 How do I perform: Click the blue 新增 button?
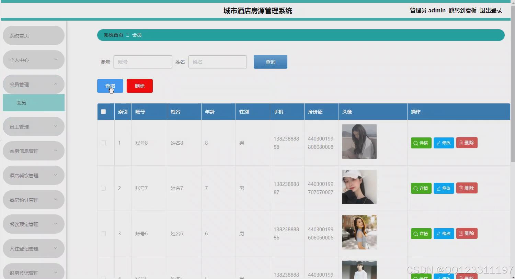tap(110, 86)
